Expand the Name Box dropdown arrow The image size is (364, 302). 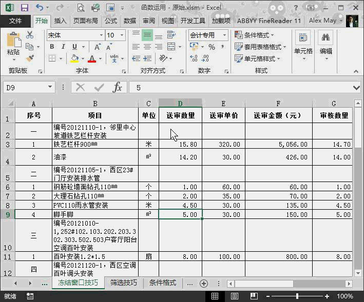[x=50, y=88]
